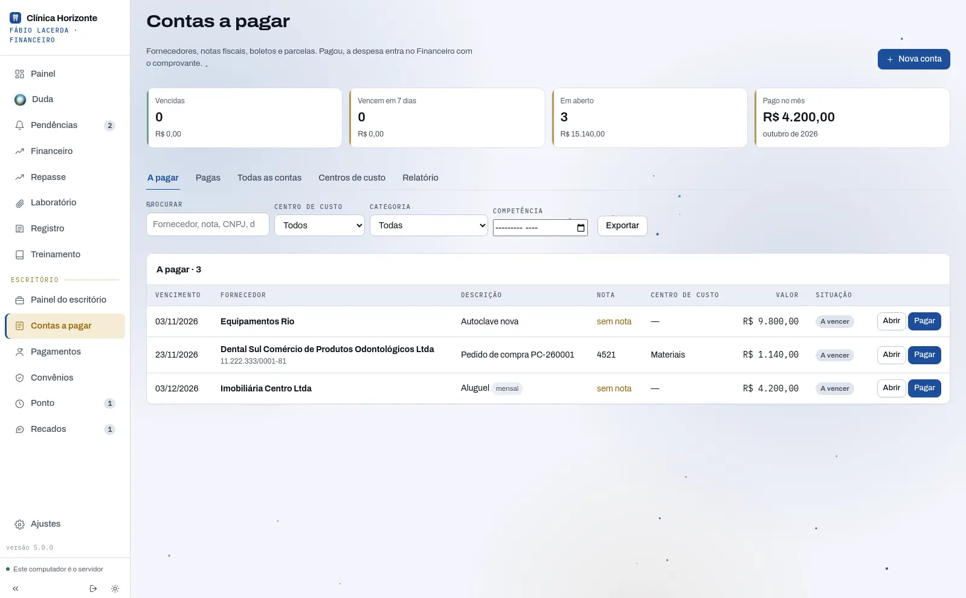Open Ponto clock icon
This screenshot has height=598, width=966.
(19, 403)
